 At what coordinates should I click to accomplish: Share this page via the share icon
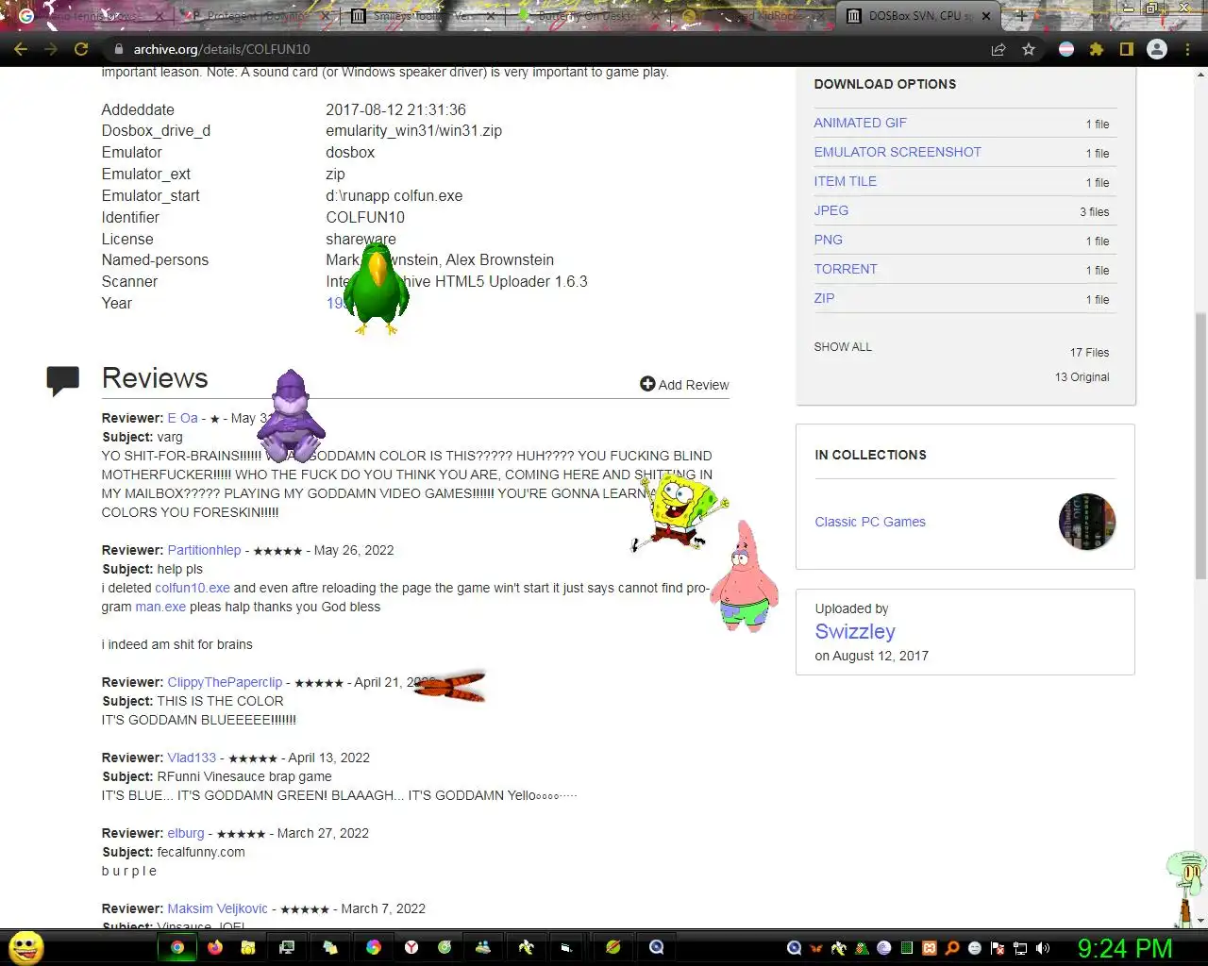pyautogui.click(x=998, y=49)
